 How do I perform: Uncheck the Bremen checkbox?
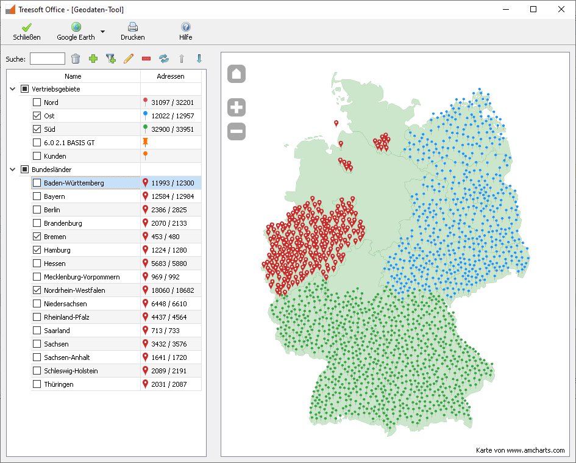point(37,237)
